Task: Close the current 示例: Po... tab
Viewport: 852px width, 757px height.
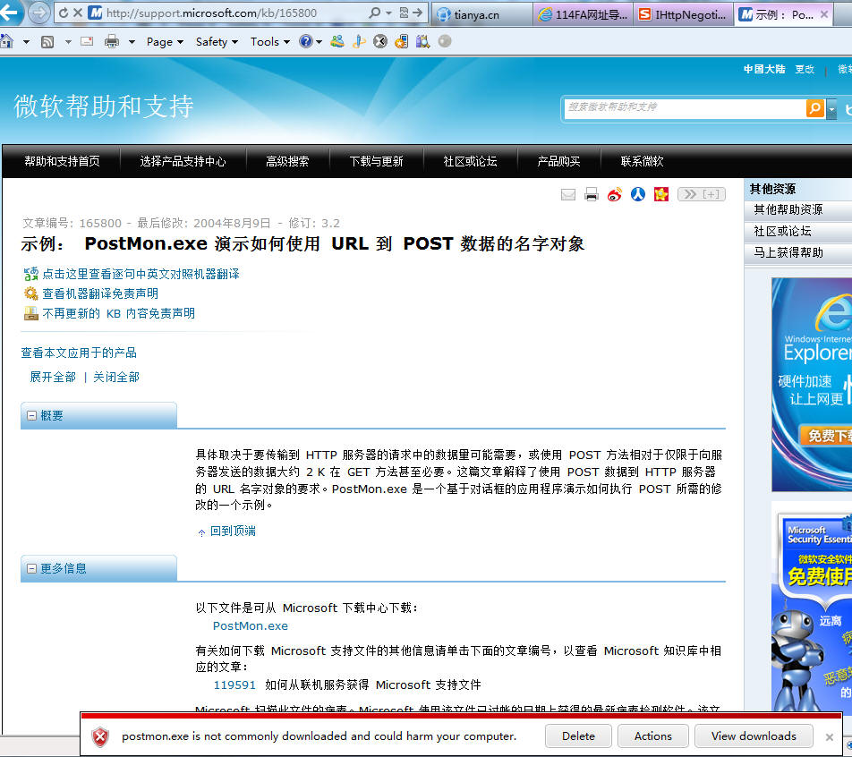Action: coord(824,14)
